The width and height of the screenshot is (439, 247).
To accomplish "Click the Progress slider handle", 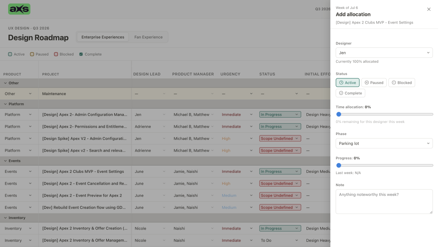I will [339, 165].
